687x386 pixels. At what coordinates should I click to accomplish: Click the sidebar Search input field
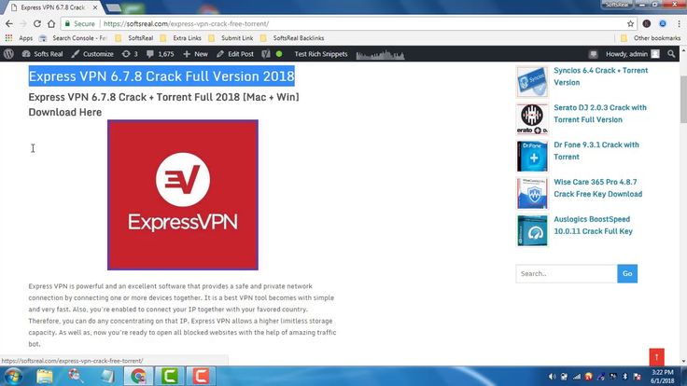pyautogui.click(x=566, y=273)
